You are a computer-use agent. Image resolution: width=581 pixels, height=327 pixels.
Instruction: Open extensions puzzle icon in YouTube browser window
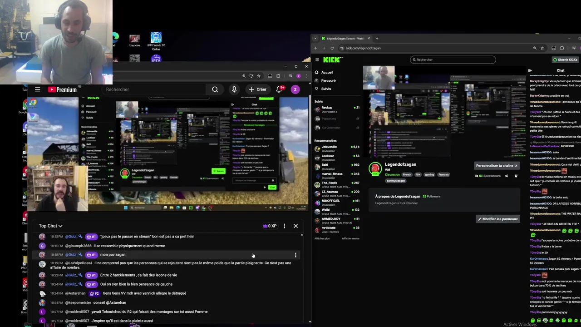(x=278, y=76)
